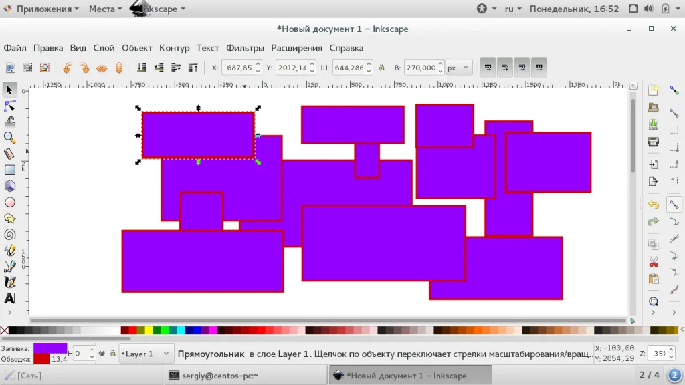Flip selection horizontally in toolbar

102,68
